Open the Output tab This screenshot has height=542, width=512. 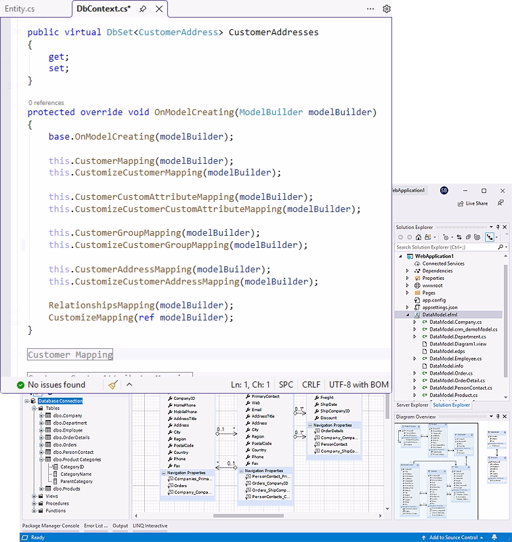pyautogui.click(x=121, y=526)
